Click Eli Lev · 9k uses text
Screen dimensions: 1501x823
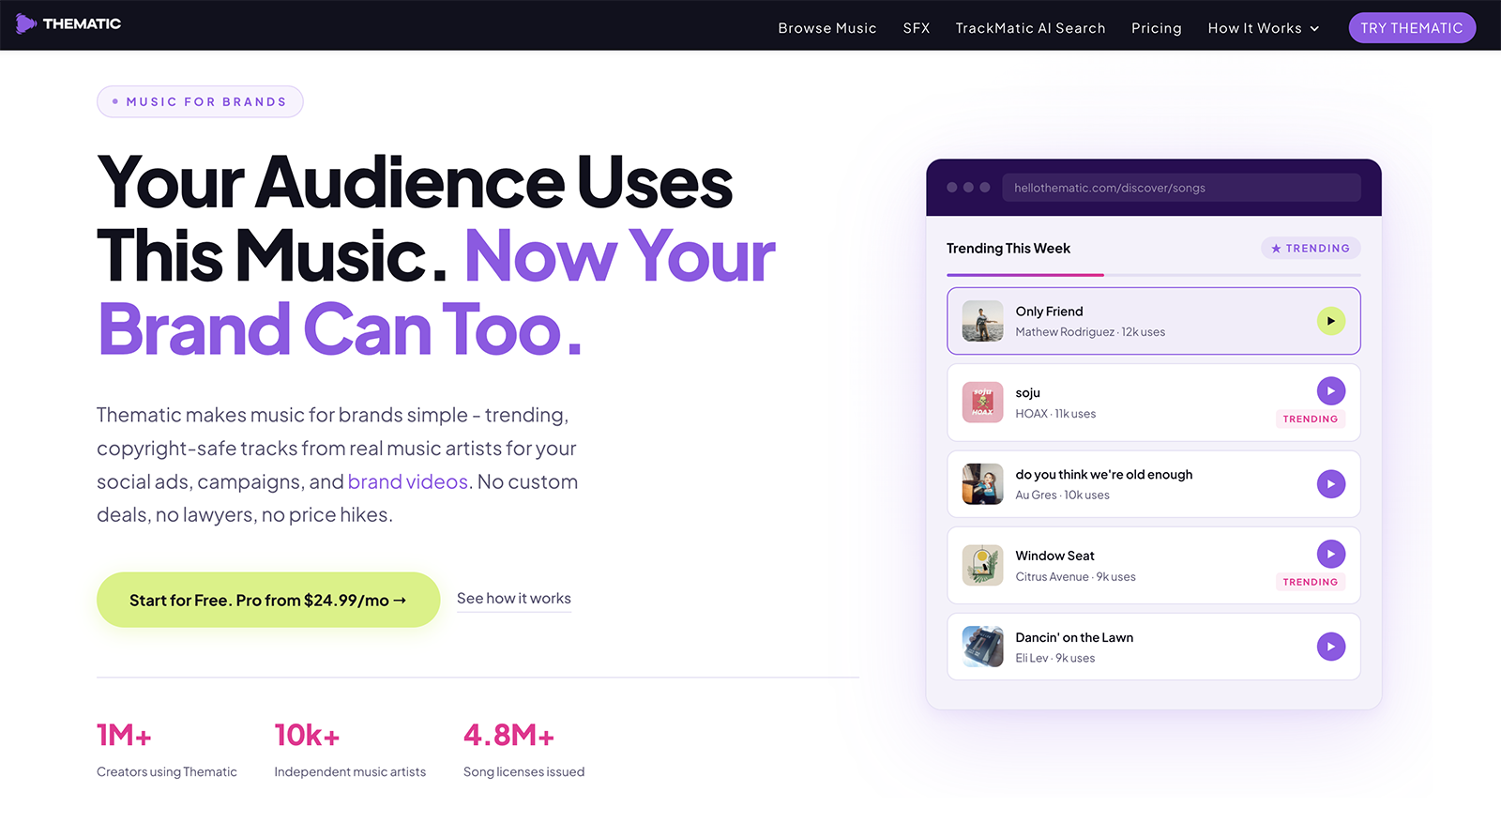(x=1054, y=659)
